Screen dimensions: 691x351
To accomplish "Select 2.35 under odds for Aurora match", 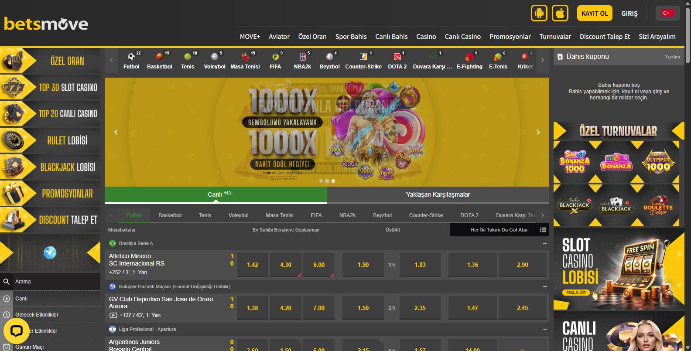I will (x=420, y=308).
